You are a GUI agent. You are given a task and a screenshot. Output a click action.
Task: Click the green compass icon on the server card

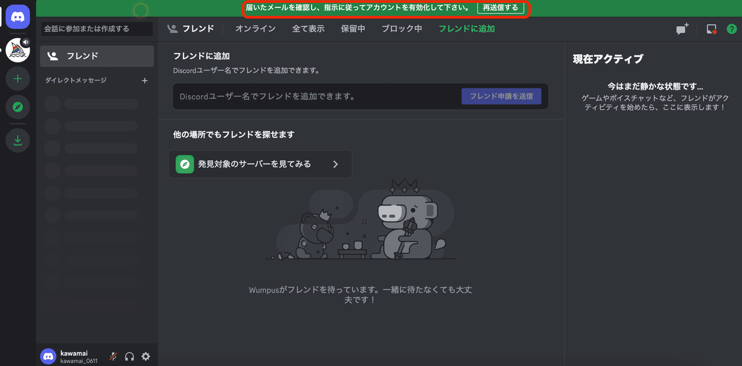(x=185, y=164)
